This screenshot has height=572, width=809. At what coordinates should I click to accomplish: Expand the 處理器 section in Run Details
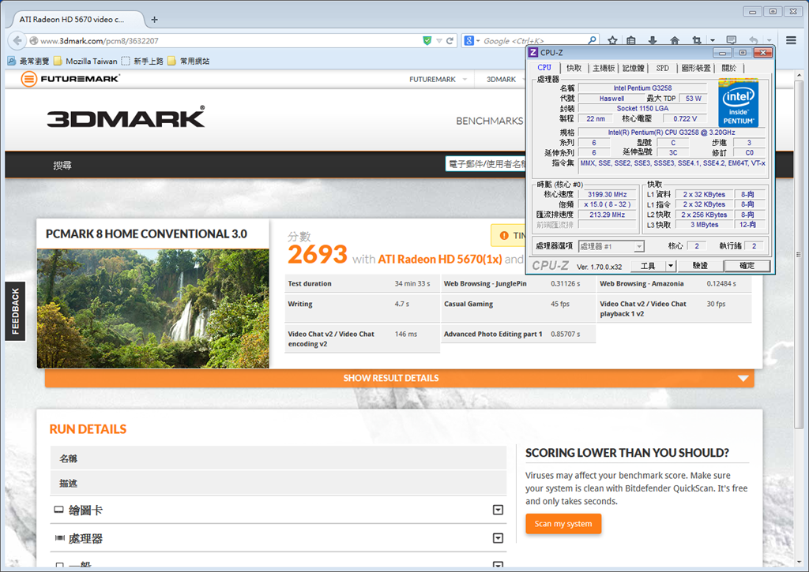[x=498, y=538]
